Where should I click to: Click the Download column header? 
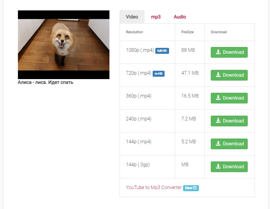point(219,32)
